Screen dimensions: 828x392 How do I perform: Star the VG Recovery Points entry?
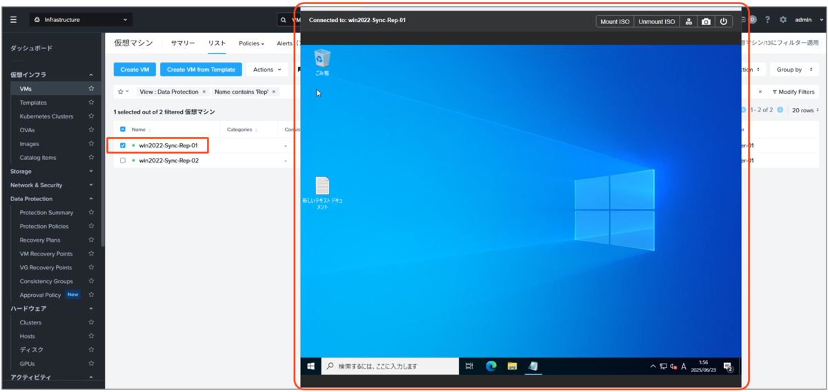pyautogui.click(x=91, y=268)
